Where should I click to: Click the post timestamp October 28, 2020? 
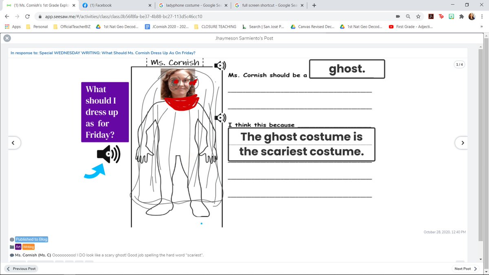click(x=445, y=232)
